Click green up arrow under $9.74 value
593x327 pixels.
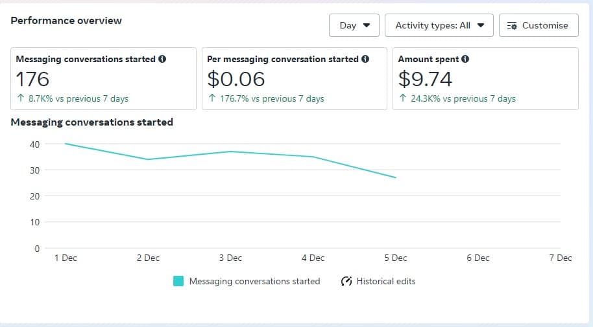click(x=403, y=99)
